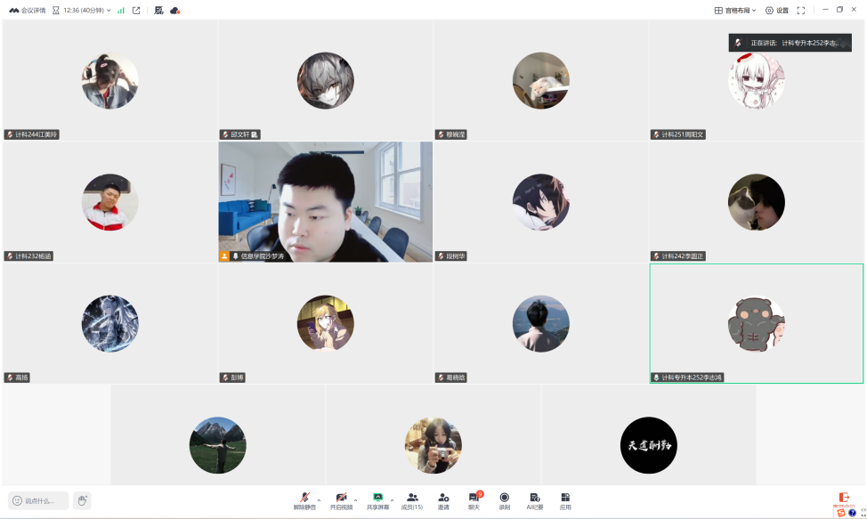Open the members list panel
This screenshot has width=867, height=519.
click(x=412, y=499)
